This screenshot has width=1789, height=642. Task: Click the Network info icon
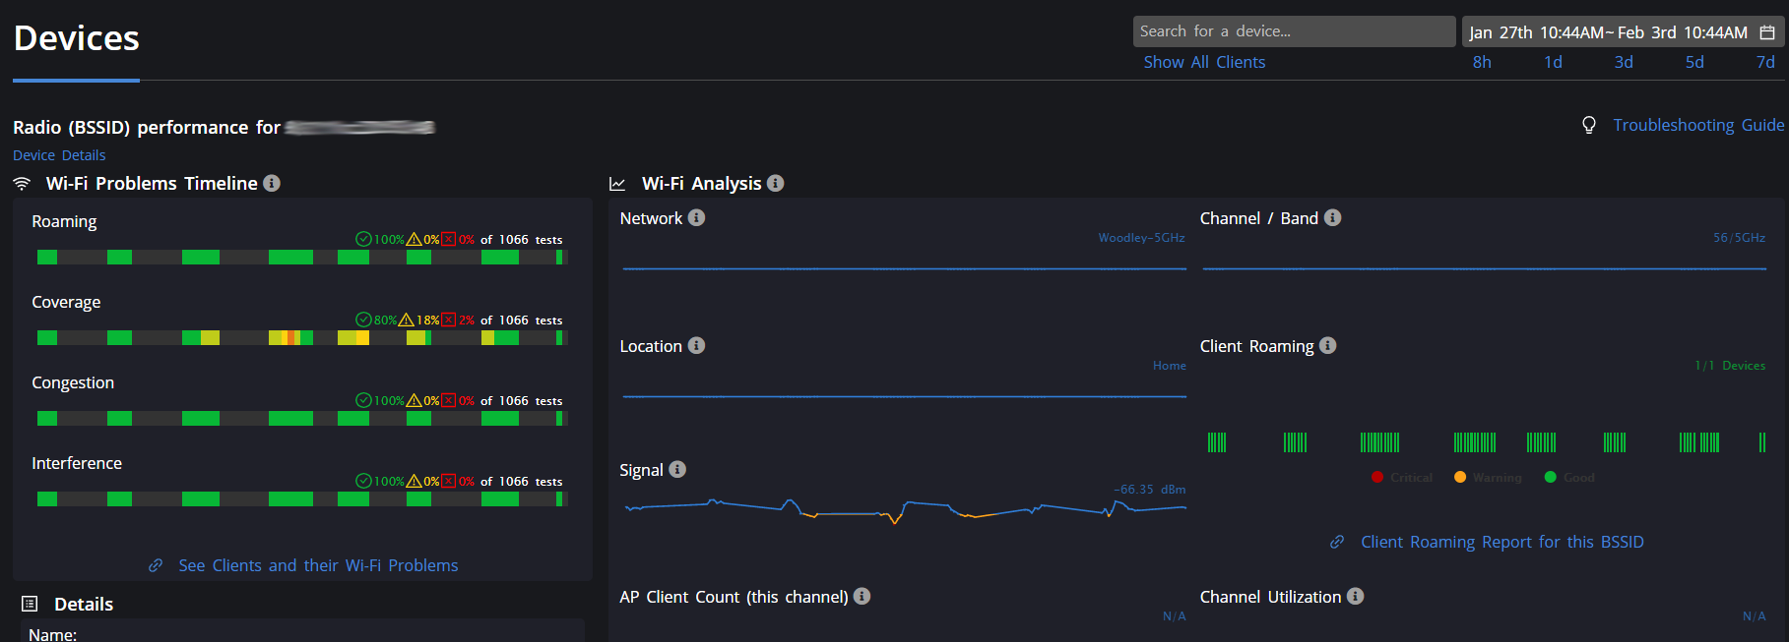[696, 218]
